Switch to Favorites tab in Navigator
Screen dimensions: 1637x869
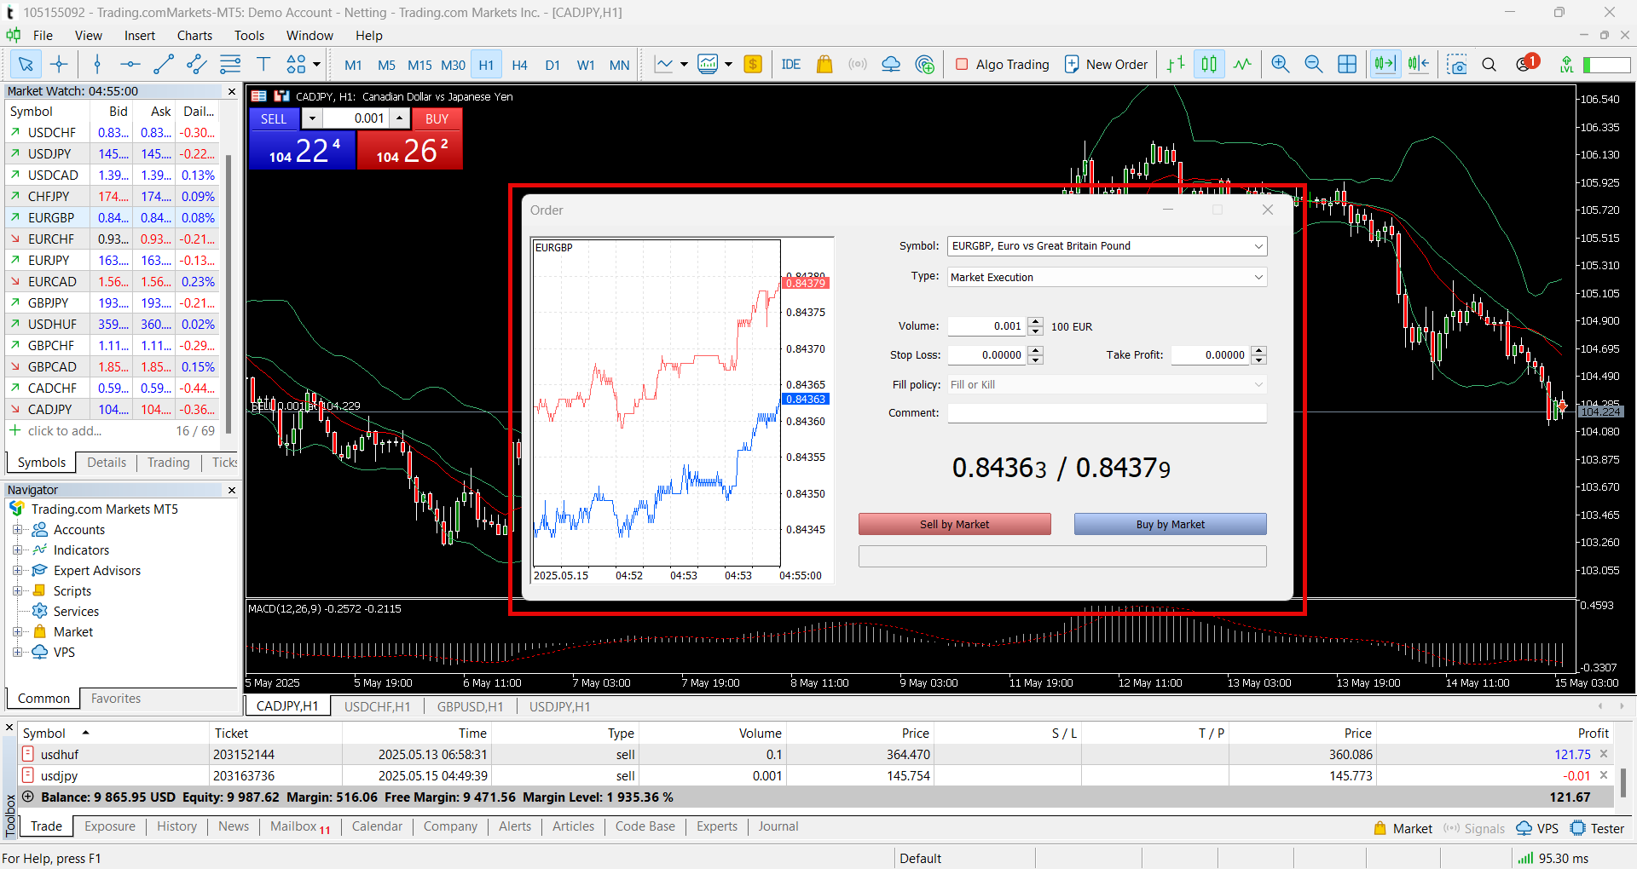tap(116, 699)
